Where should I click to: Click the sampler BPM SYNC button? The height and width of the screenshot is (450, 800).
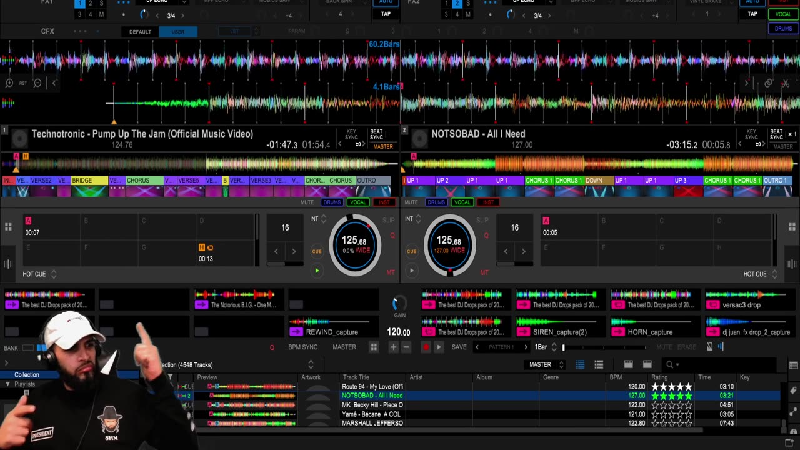click(302, 347)
